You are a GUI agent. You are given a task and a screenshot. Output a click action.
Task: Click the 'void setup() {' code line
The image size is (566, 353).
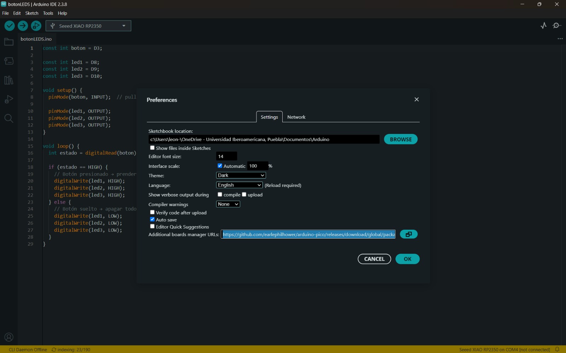63,90
